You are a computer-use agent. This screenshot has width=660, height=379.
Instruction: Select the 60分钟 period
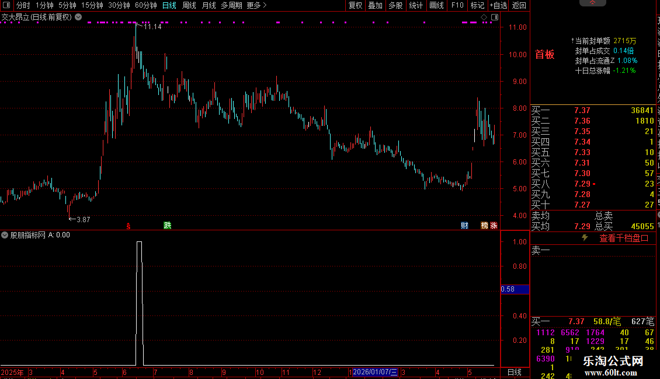(146, 5)
